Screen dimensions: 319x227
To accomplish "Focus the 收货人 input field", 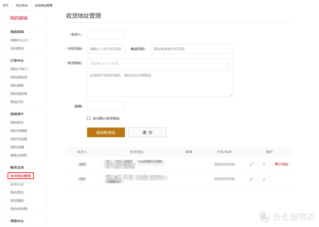I will click(x=106, y=35).
